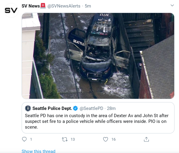Click the blue verified checkmark badge
The width and height of the screenshot is (179, 153).
click(75, 108)
